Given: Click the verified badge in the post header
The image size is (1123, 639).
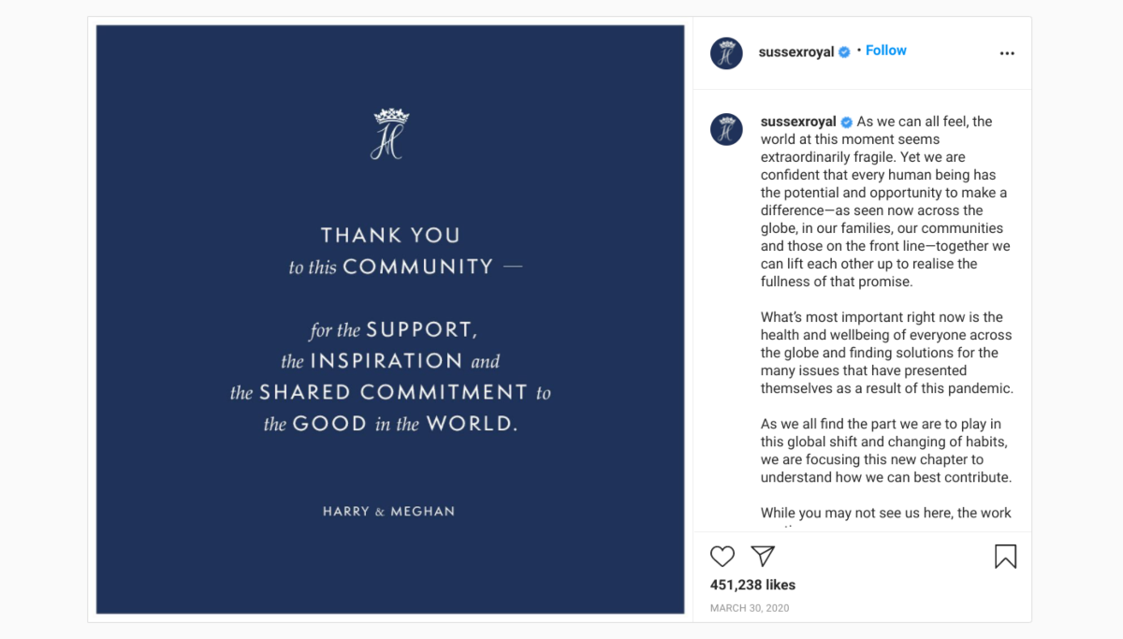Looking at the screenshot, I should point(844,52).
